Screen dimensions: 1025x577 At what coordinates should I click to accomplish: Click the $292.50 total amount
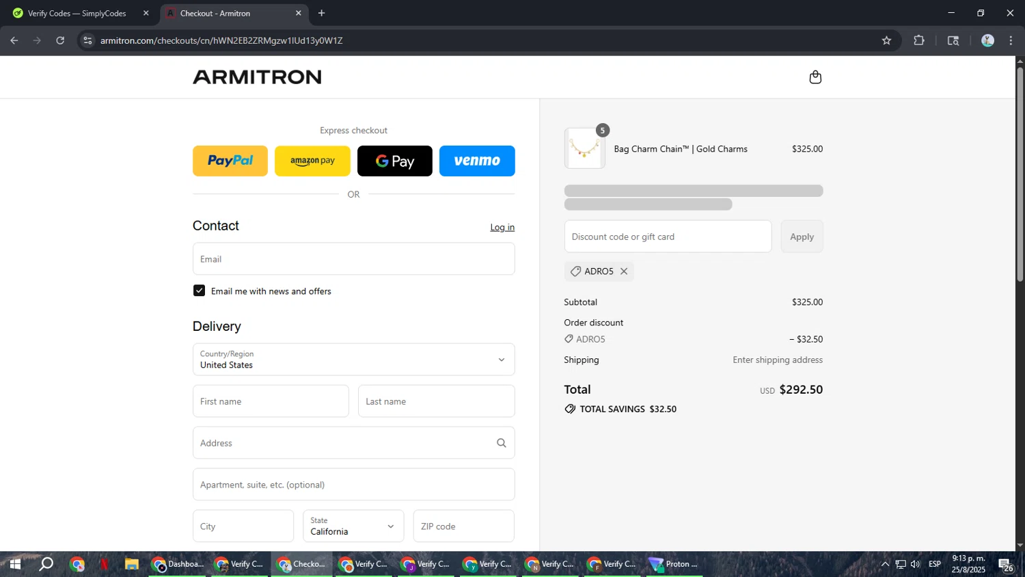801,390
